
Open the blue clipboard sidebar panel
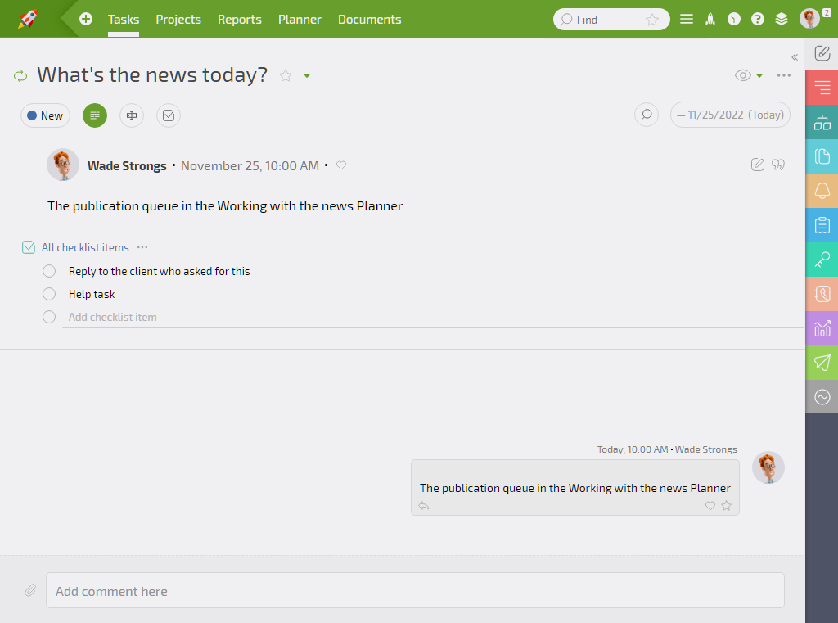822,225
